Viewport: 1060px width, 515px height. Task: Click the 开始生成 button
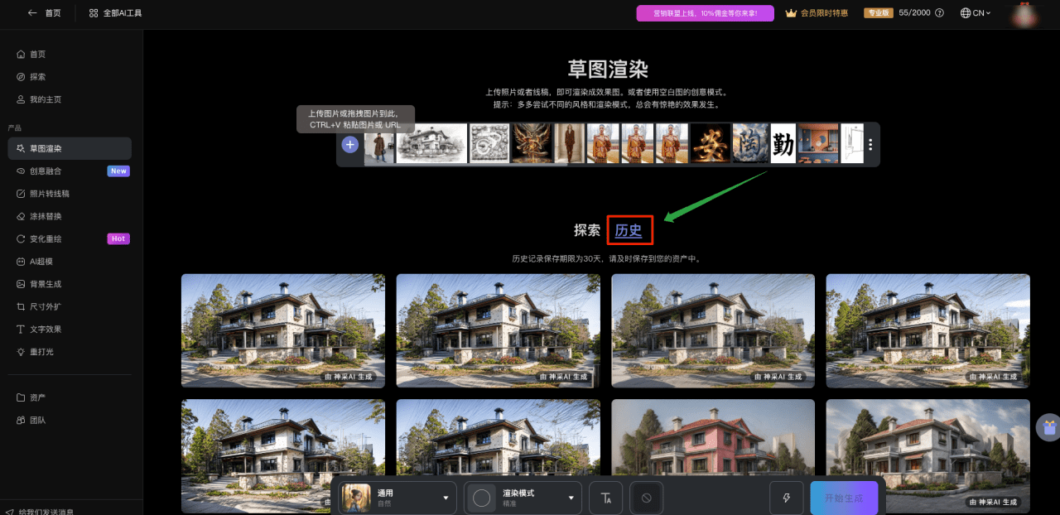[x=843, y=498]
